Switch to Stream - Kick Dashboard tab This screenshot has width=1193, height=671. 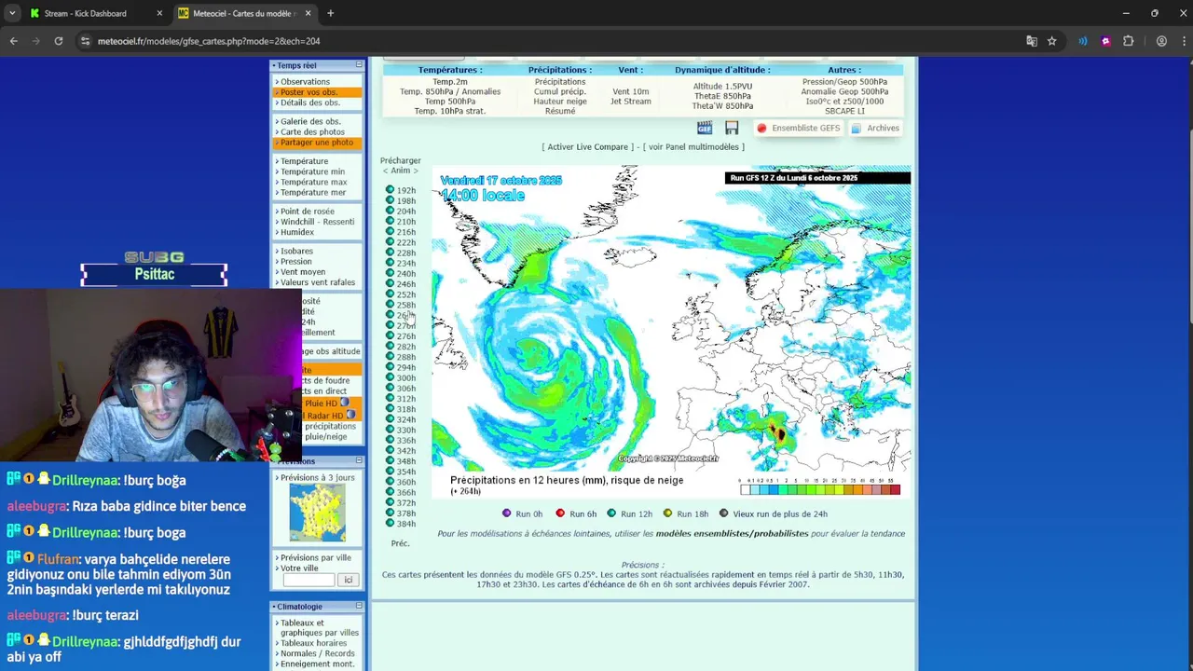(86, 13)
